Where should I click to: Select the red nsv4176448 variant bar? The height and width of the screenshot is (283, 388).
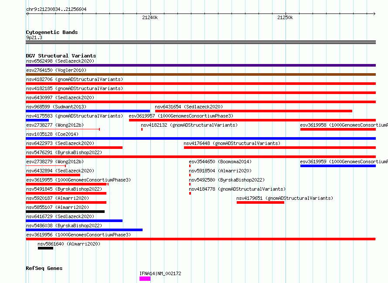[280, 148]
